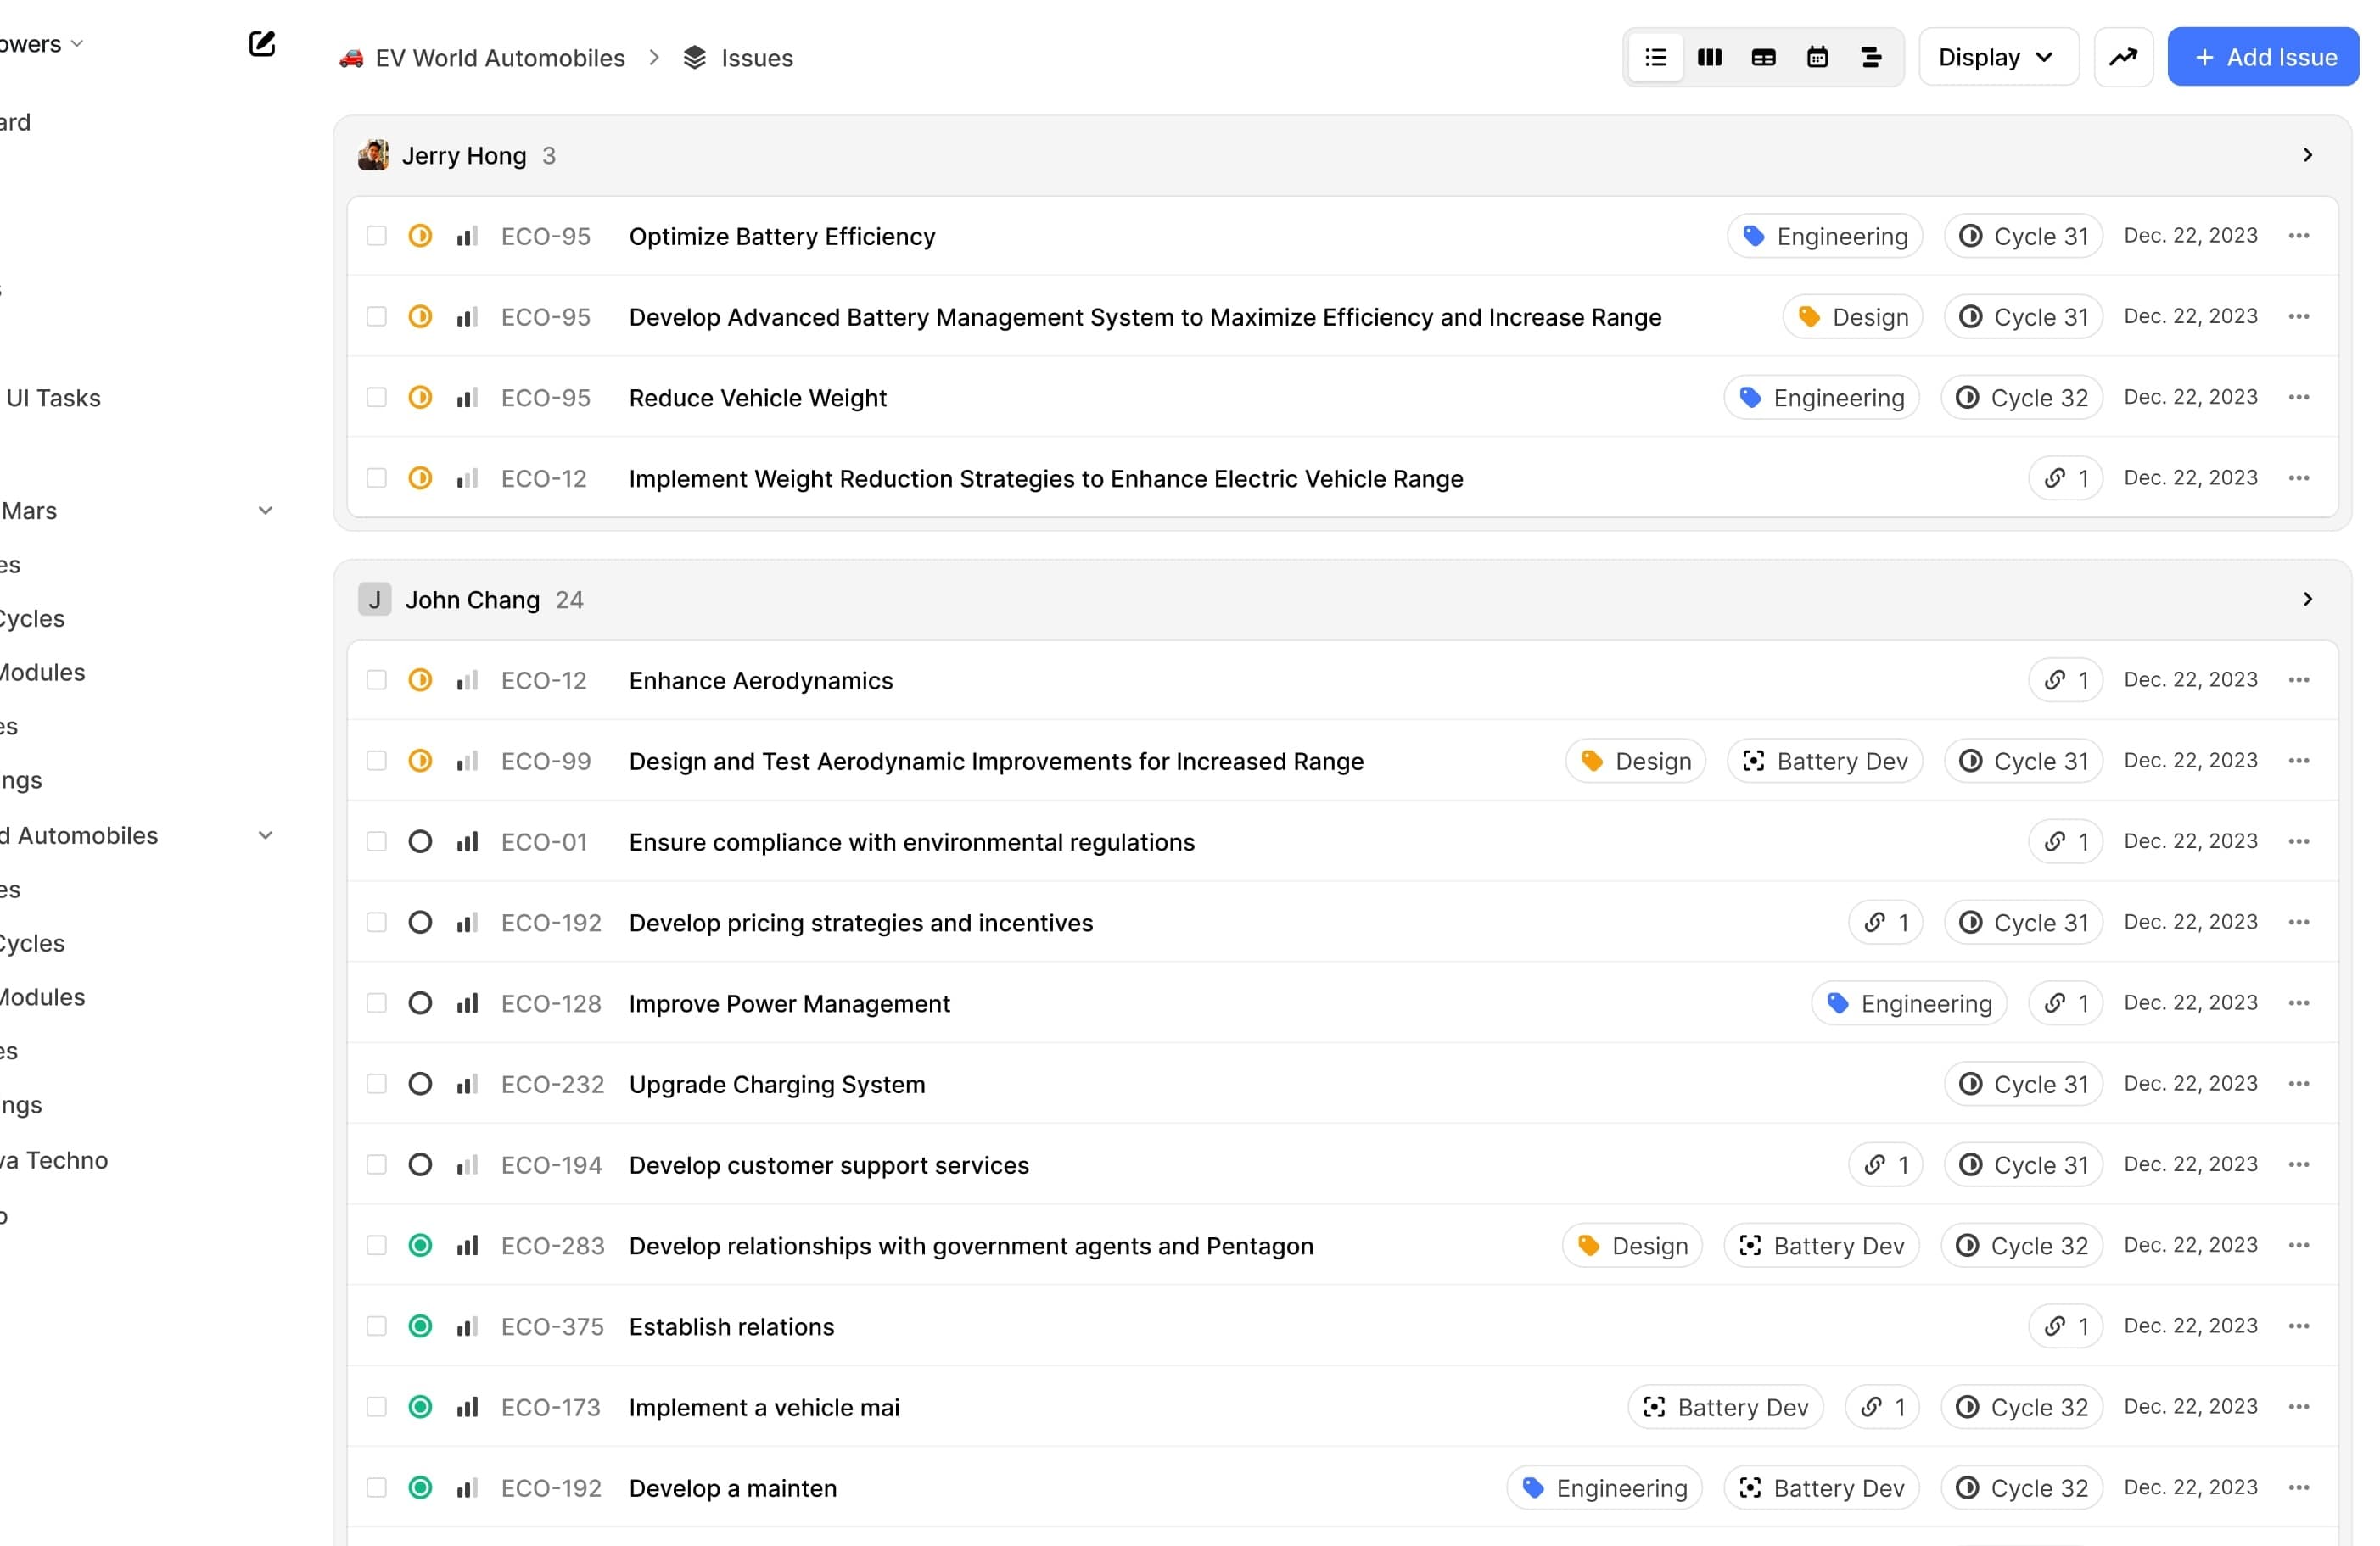Open Cycle 31 selector on Optimize Battery Efficiency
This screenshot has width=2380, height=1546.
(2023, 236)
